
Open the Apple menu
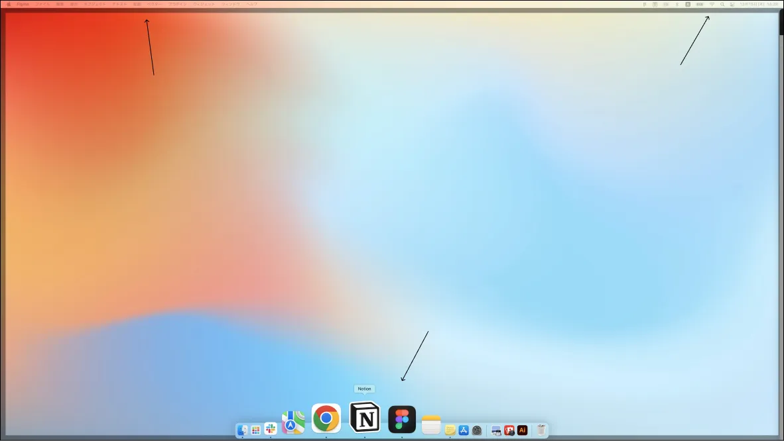(9, 4)
